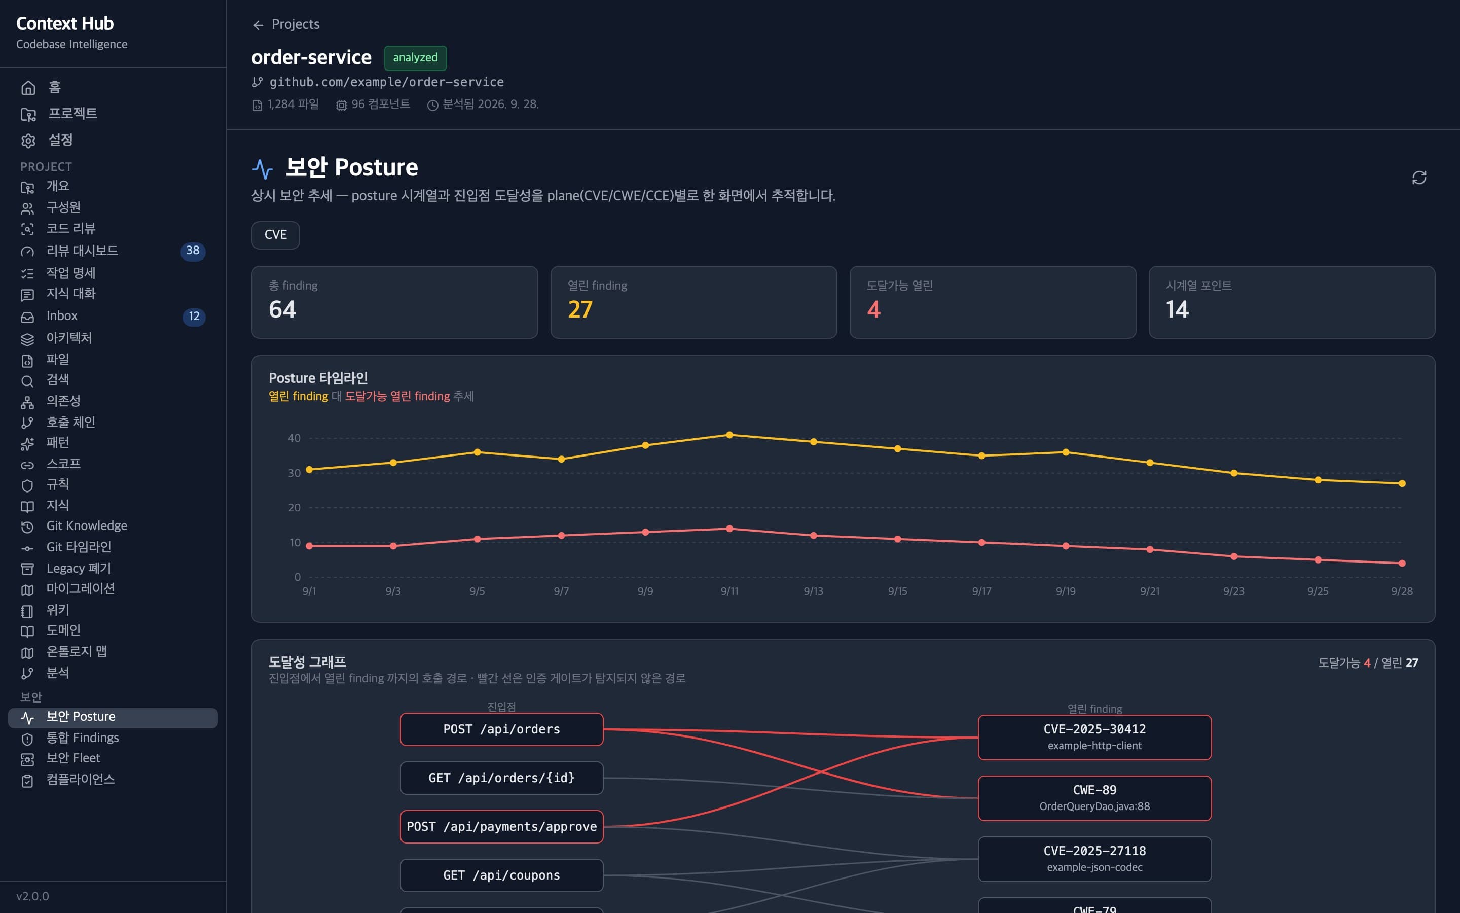1460x913 pixels.
Task: Click the 검색 magnifier icon
Action: [27, 381]
